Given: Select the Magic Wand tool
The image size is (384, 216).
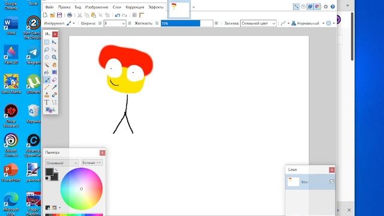Looking at the screenshot, I should tap(47, 65).
